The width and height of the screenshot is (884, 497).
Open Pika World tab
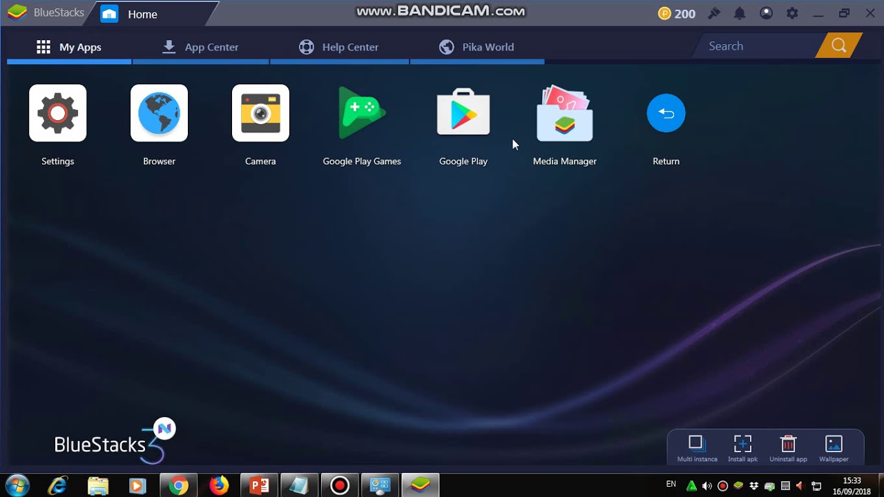click(477, 47)
